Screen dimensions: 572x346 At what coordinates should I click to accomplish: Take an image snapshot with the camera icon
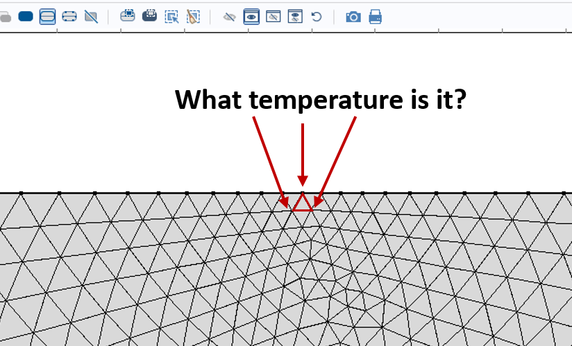coord(353,17)
